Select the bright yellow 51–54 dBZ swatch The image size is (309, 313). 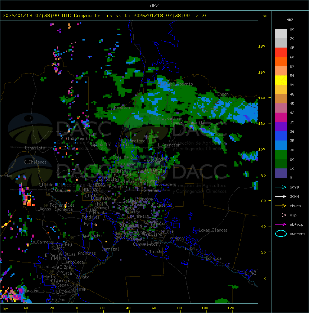[x=281, y=80]
